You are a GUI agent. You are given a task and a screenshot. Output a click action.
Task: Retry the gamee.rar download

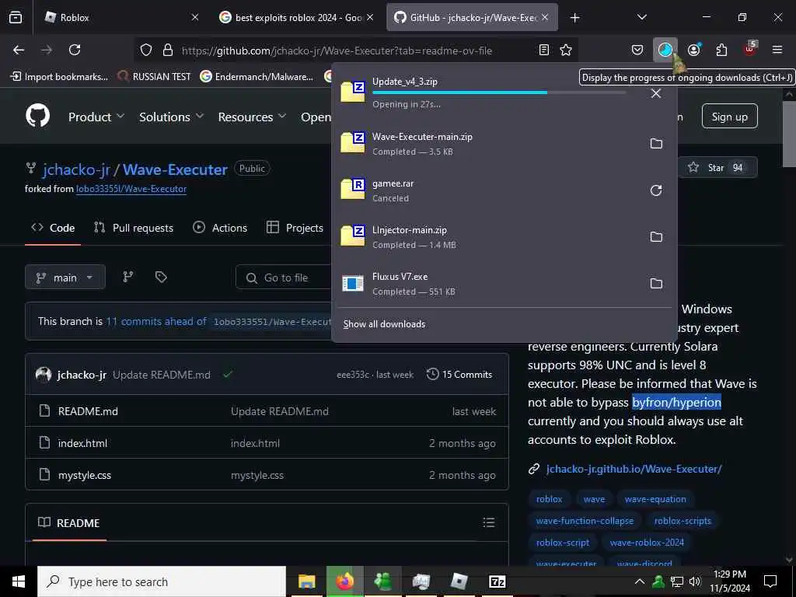656,190
